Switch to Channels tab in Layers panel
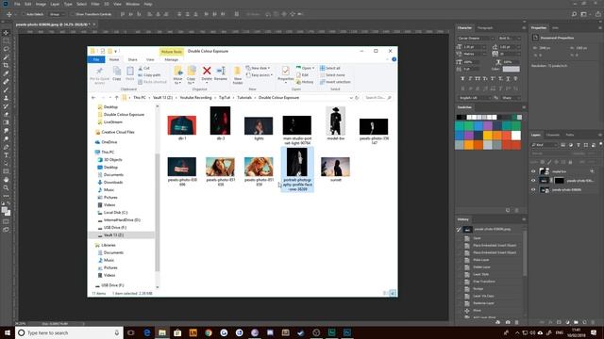Screen dimensions: 604x339 pos(553,135)
